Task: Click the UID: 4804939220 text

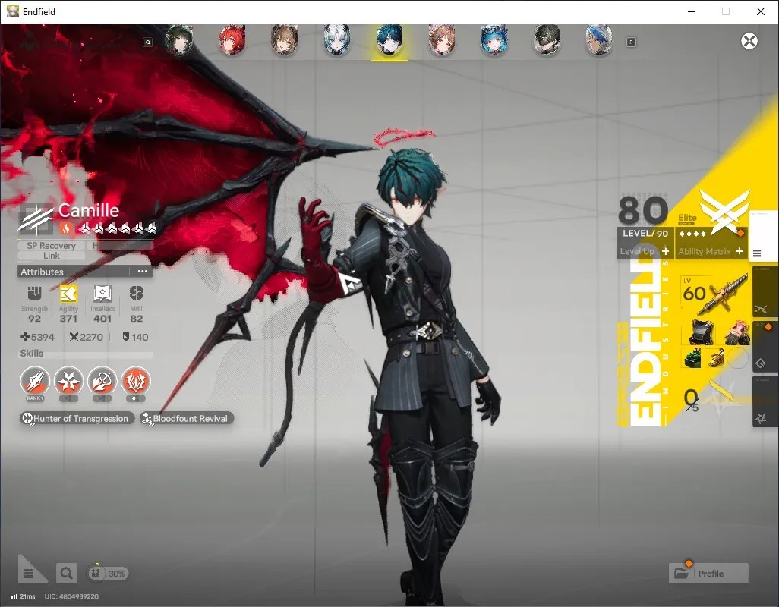Action: point(71,596)
